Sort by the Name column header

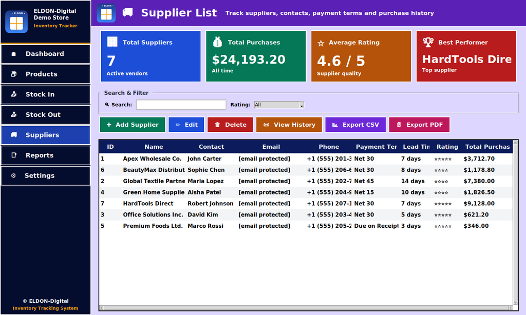154,147
